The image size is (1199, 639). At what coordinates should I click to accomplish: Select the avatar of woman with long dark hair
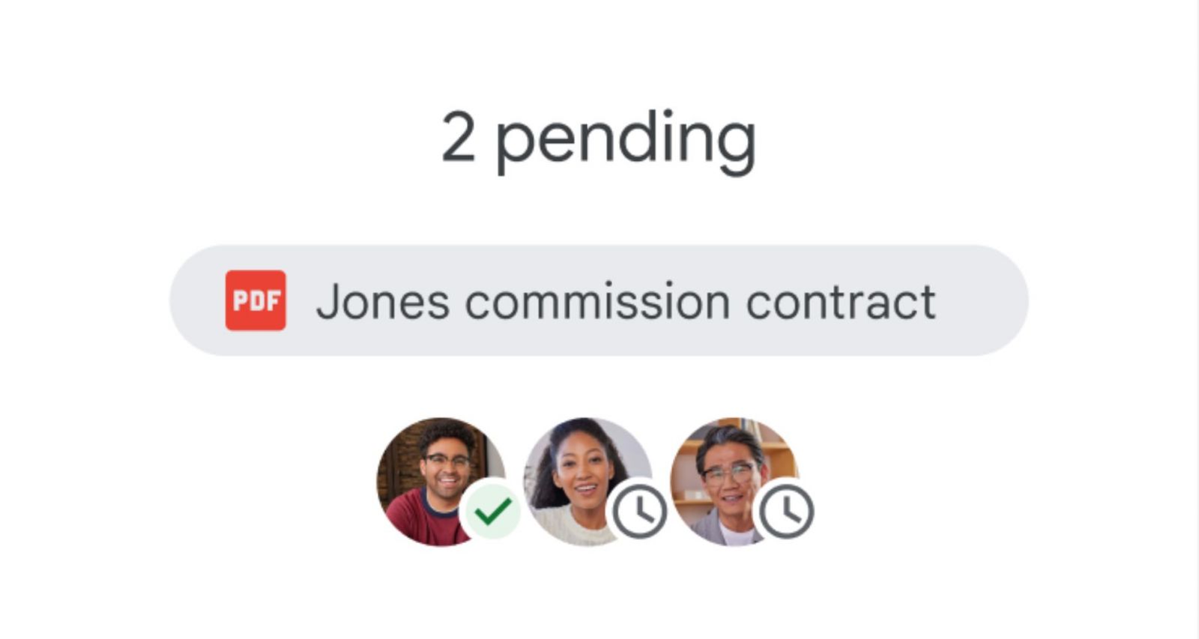(587, 482)
